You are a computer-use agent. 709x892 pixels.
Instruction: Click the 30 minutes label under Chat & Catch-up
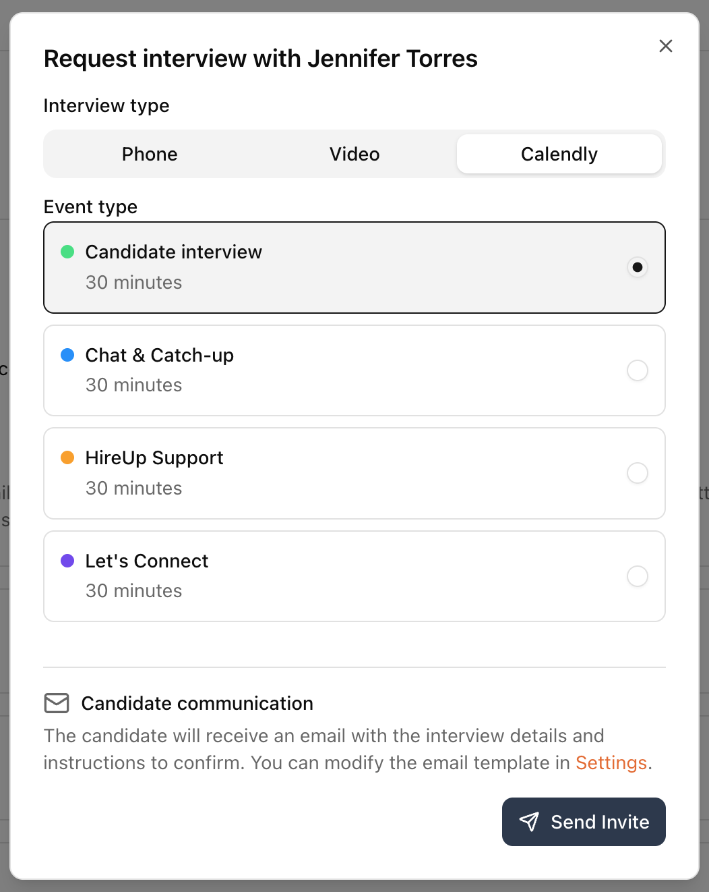click(133, 385)
